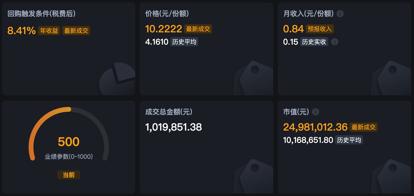This screenshot has height=196, width=414.
Task: Select the 预报收入 tag
Action: 320,29
